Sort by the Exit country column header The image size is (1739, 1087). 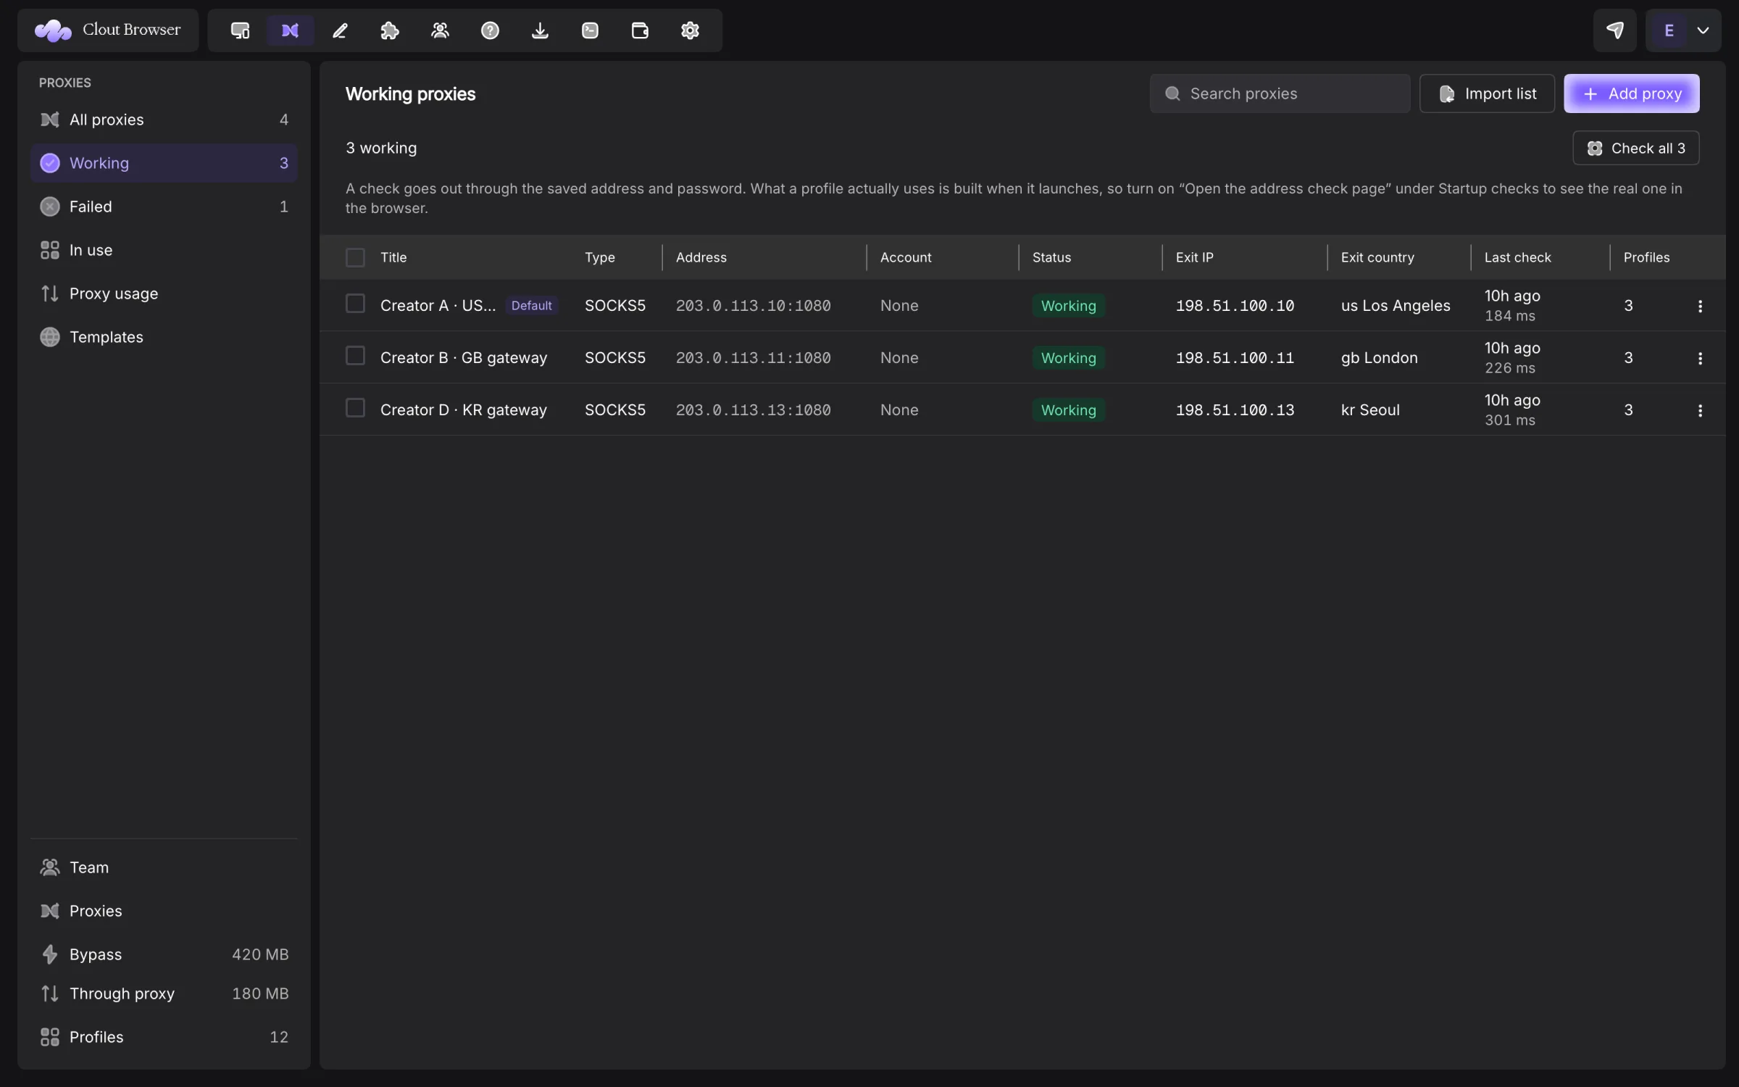tap(1377, 257)
